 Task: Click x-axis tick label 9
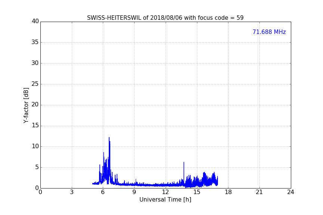[x=134, y=192]
